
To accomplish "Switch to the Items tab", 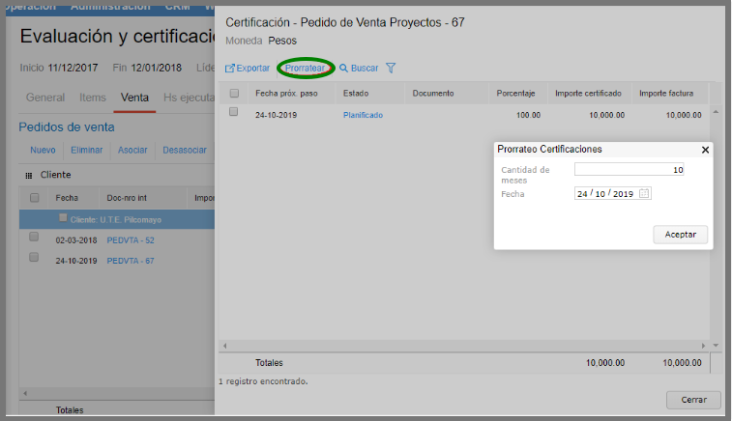I will [93, 98].
